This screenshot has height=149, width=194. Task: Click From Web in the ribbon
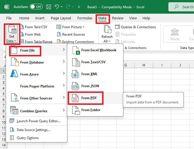click(30, 34)
